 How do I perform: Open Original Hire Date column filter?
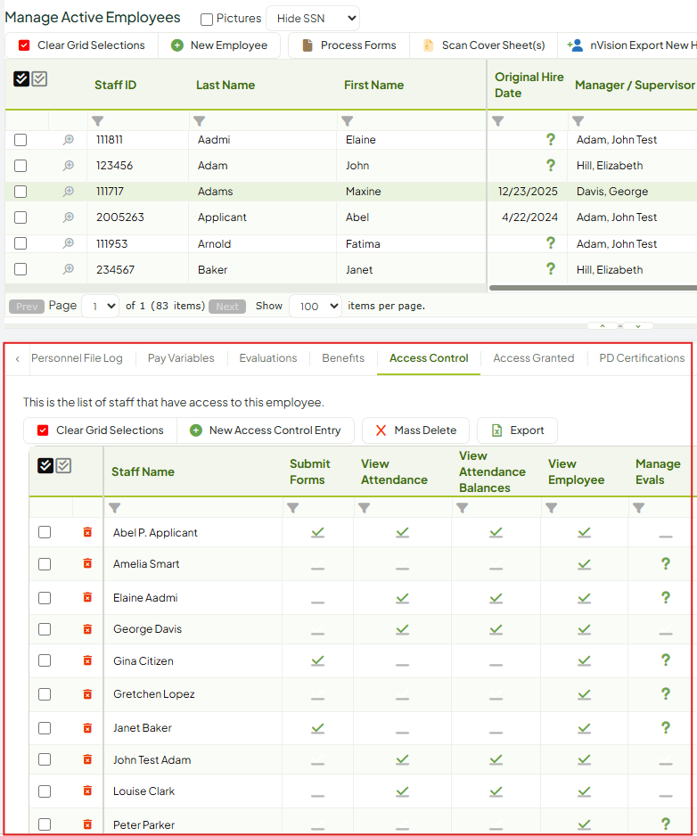[x=497, y=121]
